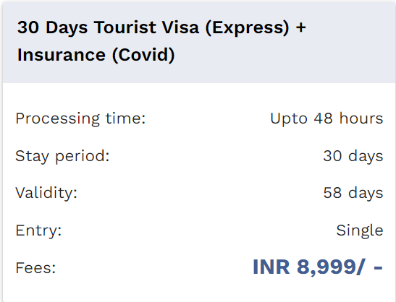
Task: Select the Insurance (Covid) heading line
Action: [x=96, y=55]
